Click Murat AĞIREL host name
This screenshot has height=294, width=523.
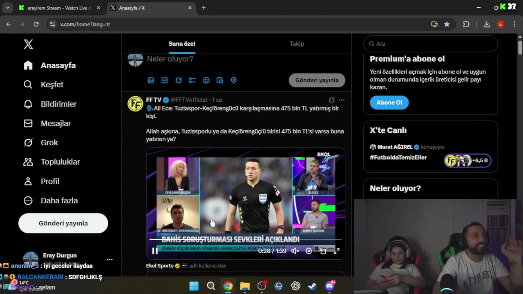pos(395,147)
